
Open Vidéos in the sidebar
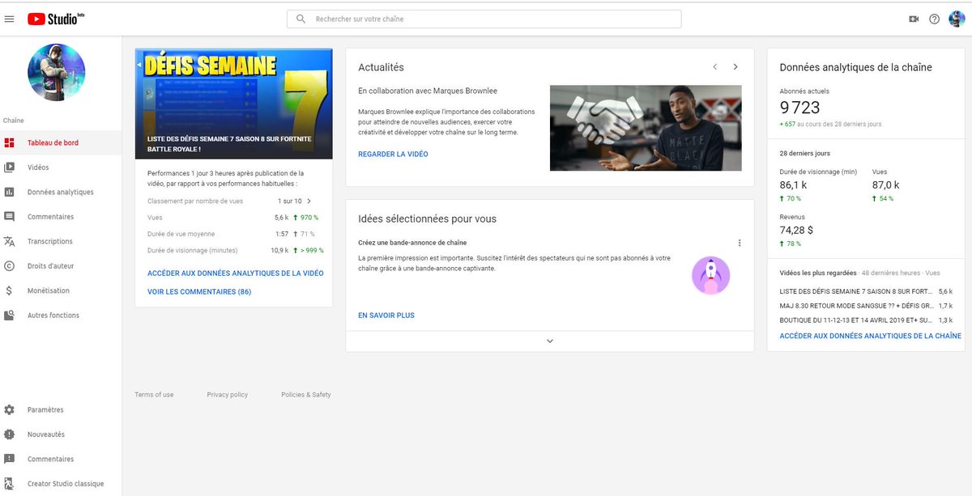(x=61, y=167)
